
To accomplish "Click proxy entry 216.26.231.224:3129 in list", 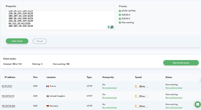I will pyautogui.click(x=21, y=13).
